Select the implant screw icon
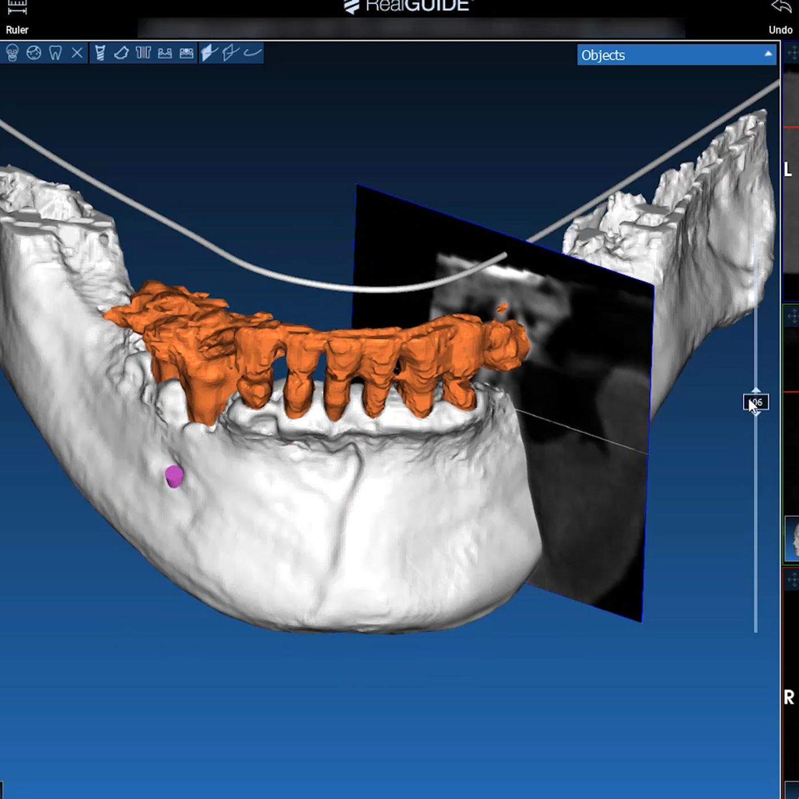Viewport: 799px width, 799px height. tap(100, 53)
